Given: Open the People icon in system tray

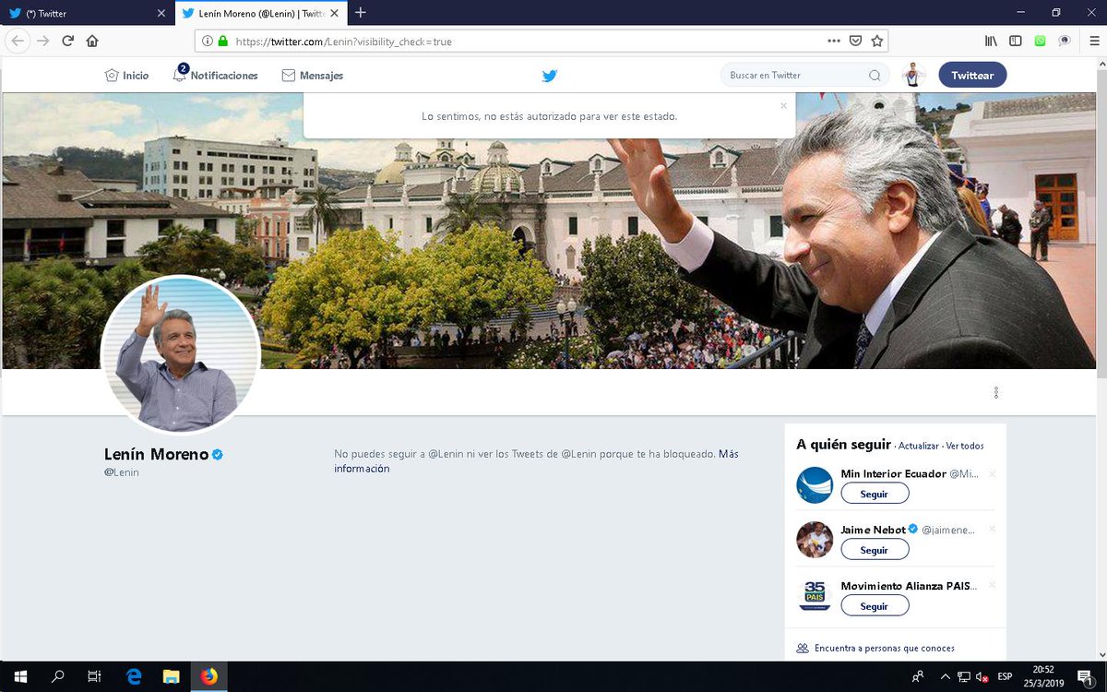Looking at the screenshot, I should pos(919,676).
